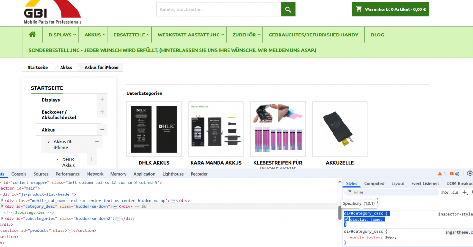473x247 pixels.
Task: Switch to the Memory tab
Action: click(x=118, y=174)
